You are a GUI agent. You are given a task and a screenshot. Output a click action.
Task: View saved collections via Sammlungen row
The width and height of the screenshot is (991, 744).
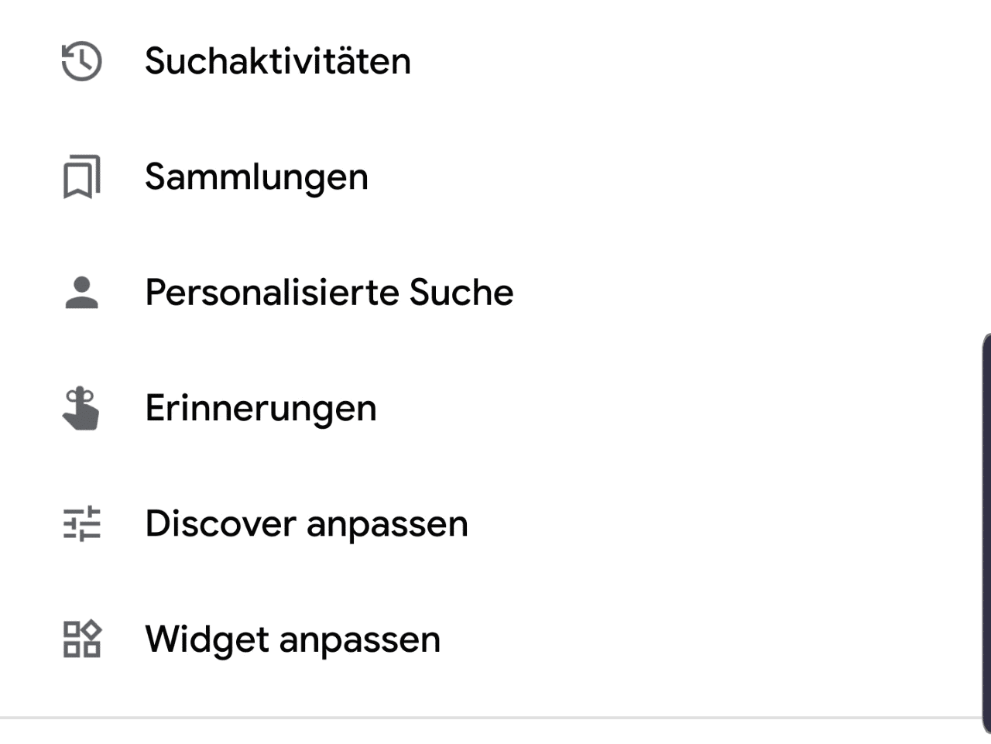tap(465, 177)
